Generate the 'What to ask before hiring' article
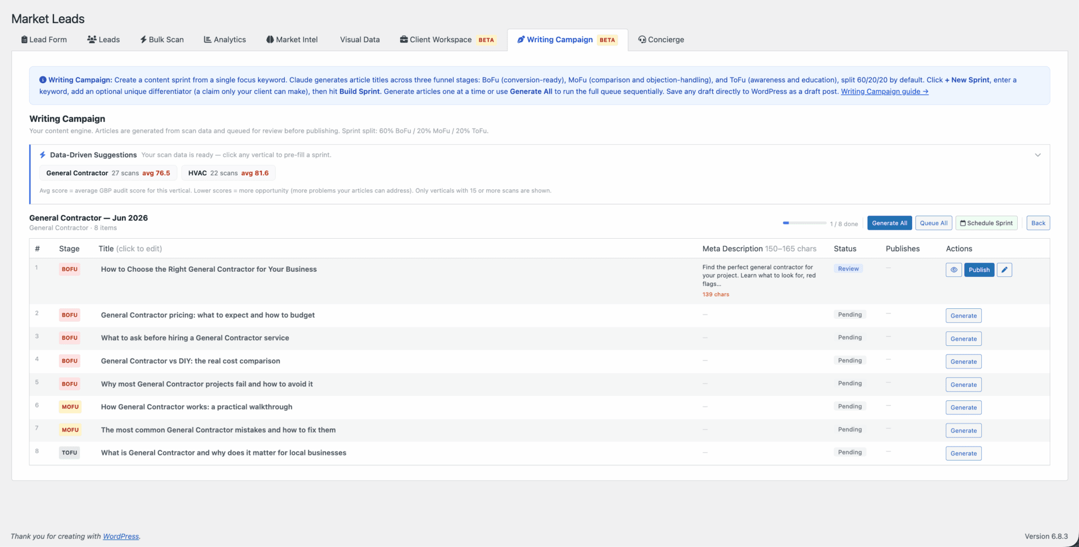Viewport: 1079px width, 547px height. pyautogui.click(x=963, y=339)
